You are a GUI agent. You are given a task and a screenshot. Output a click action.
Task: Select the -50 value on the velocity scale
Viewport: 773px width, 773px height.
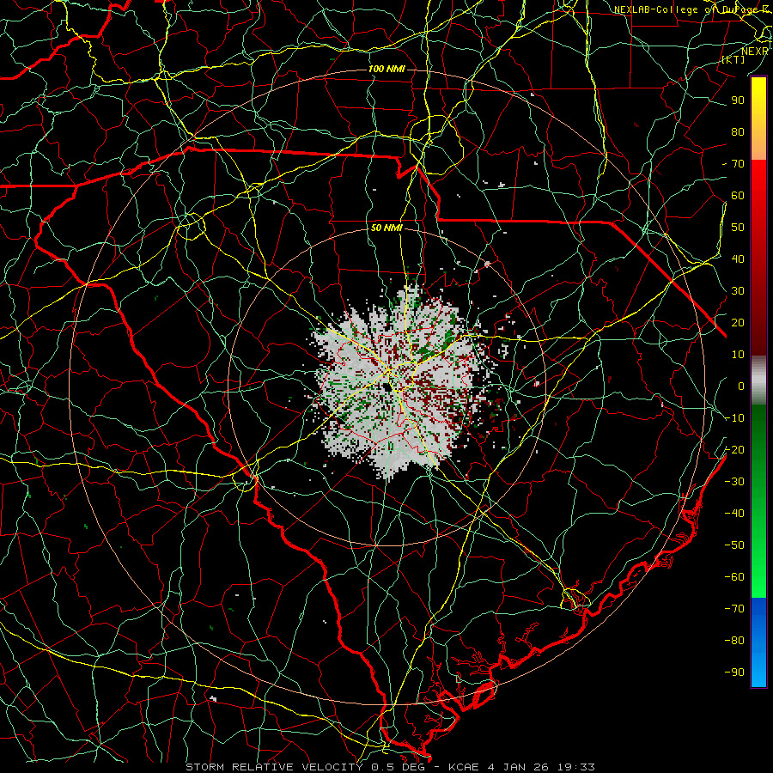coord(734,545)
